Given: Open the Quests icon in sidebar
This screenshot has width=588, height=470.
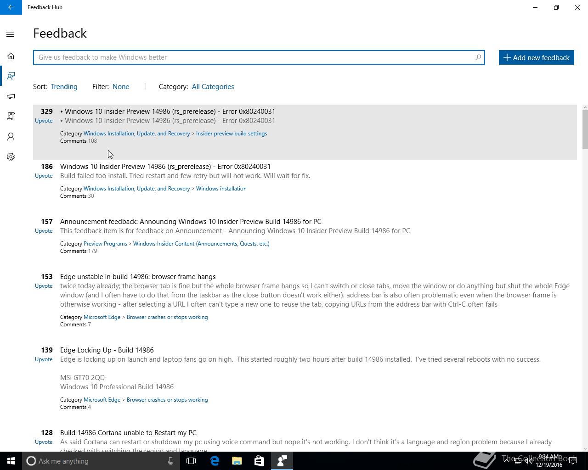Looking at the screenshot, I should 11,116.
